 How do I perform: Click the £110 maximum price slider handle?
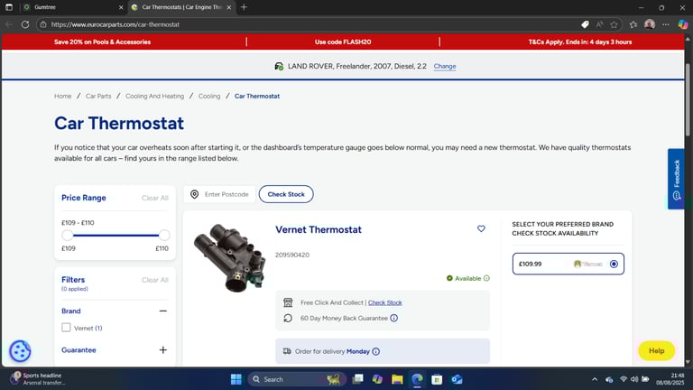[x=164, y=236]
